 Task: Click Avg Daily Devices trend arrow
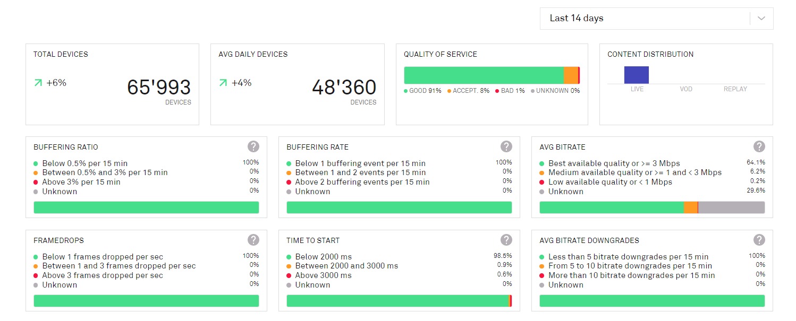223,83
